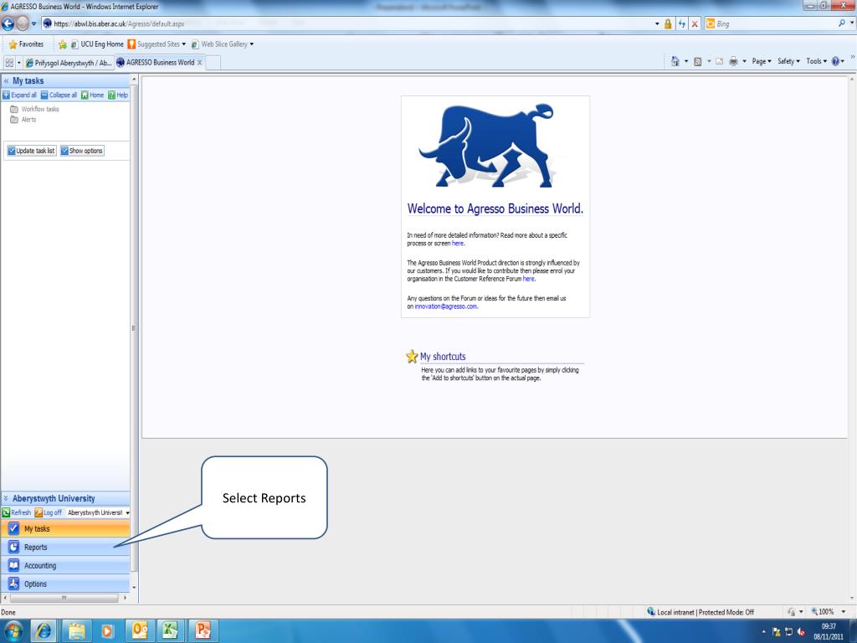The height and width of the screenshot is (643, 857).
Task: Click the Customer Reference Forum 'here' link
Action: (529, 279)
